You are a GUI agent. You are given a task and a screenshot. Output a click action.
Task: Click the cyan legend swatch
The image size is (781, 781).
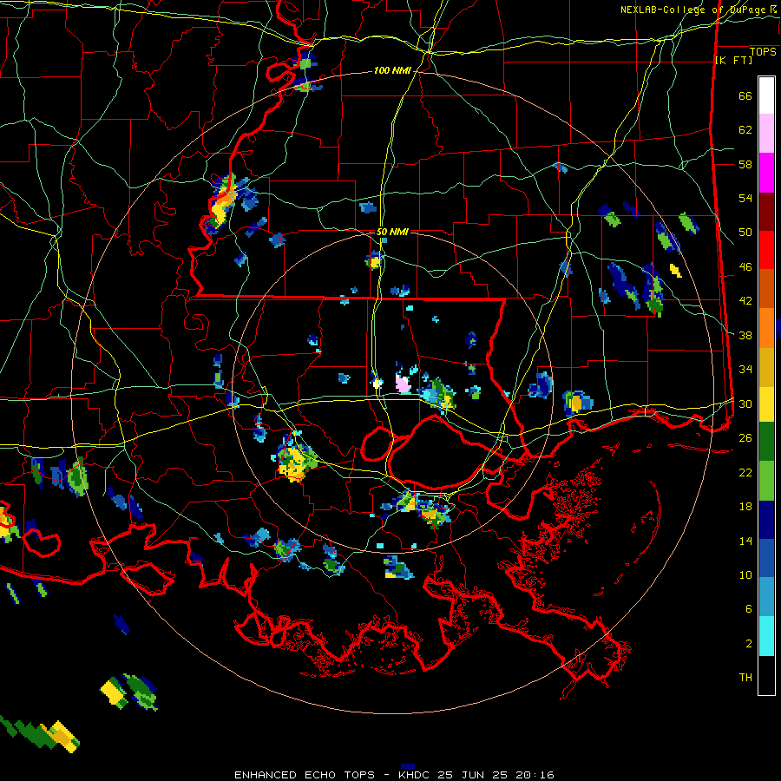pyautogui.click(x=766, y=636)
